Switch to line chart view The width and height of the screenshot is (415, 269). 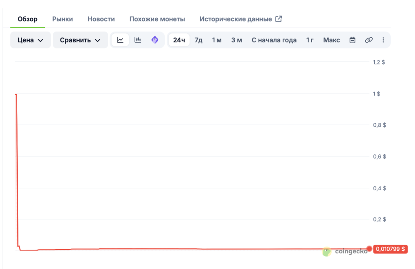[120, 40]
